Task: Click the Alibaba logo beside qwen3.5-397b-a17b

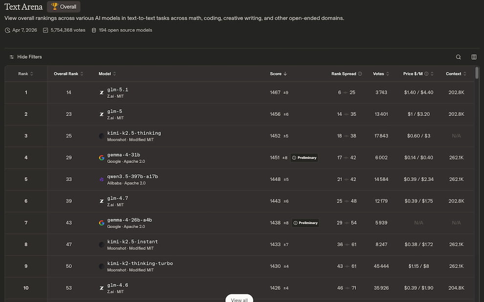Action: point(102,180)
